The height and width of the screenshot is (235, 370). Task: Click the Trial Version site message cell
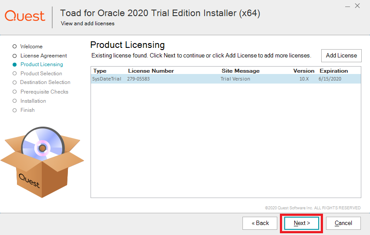(x=235, y=79)
